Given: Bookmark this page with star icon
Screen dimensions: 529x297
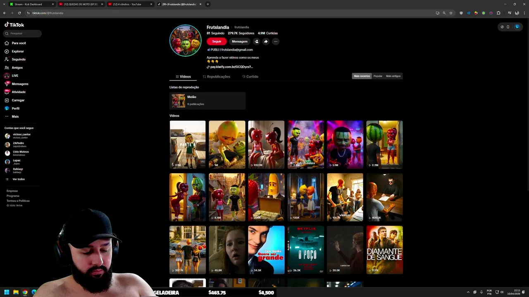Looking at the screenshot, I should click(x=451, y=13).
